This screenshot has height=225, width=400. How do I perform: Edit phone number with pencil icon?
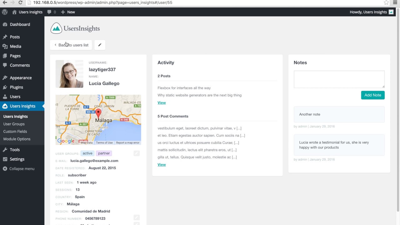coord(137,217)
